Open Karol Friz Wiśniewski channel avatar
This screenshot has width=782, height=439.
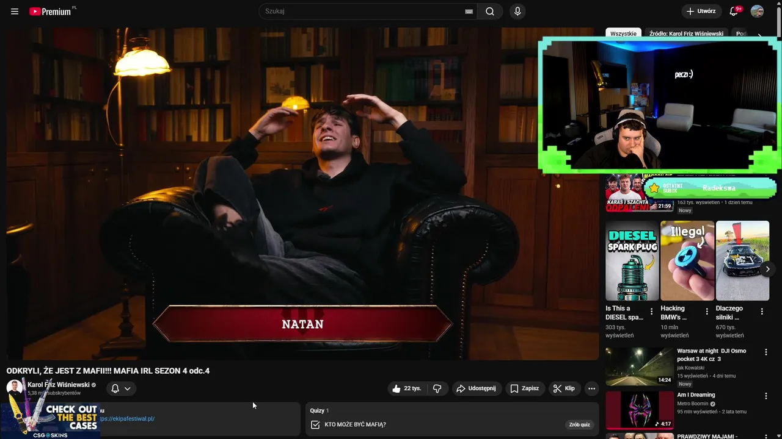pos(15,388)
